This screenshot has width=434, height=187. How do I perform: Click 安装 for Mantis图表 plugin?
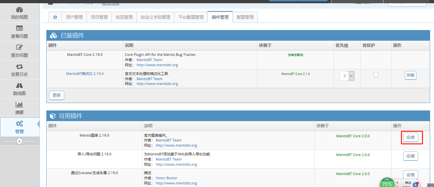[411, 137]
